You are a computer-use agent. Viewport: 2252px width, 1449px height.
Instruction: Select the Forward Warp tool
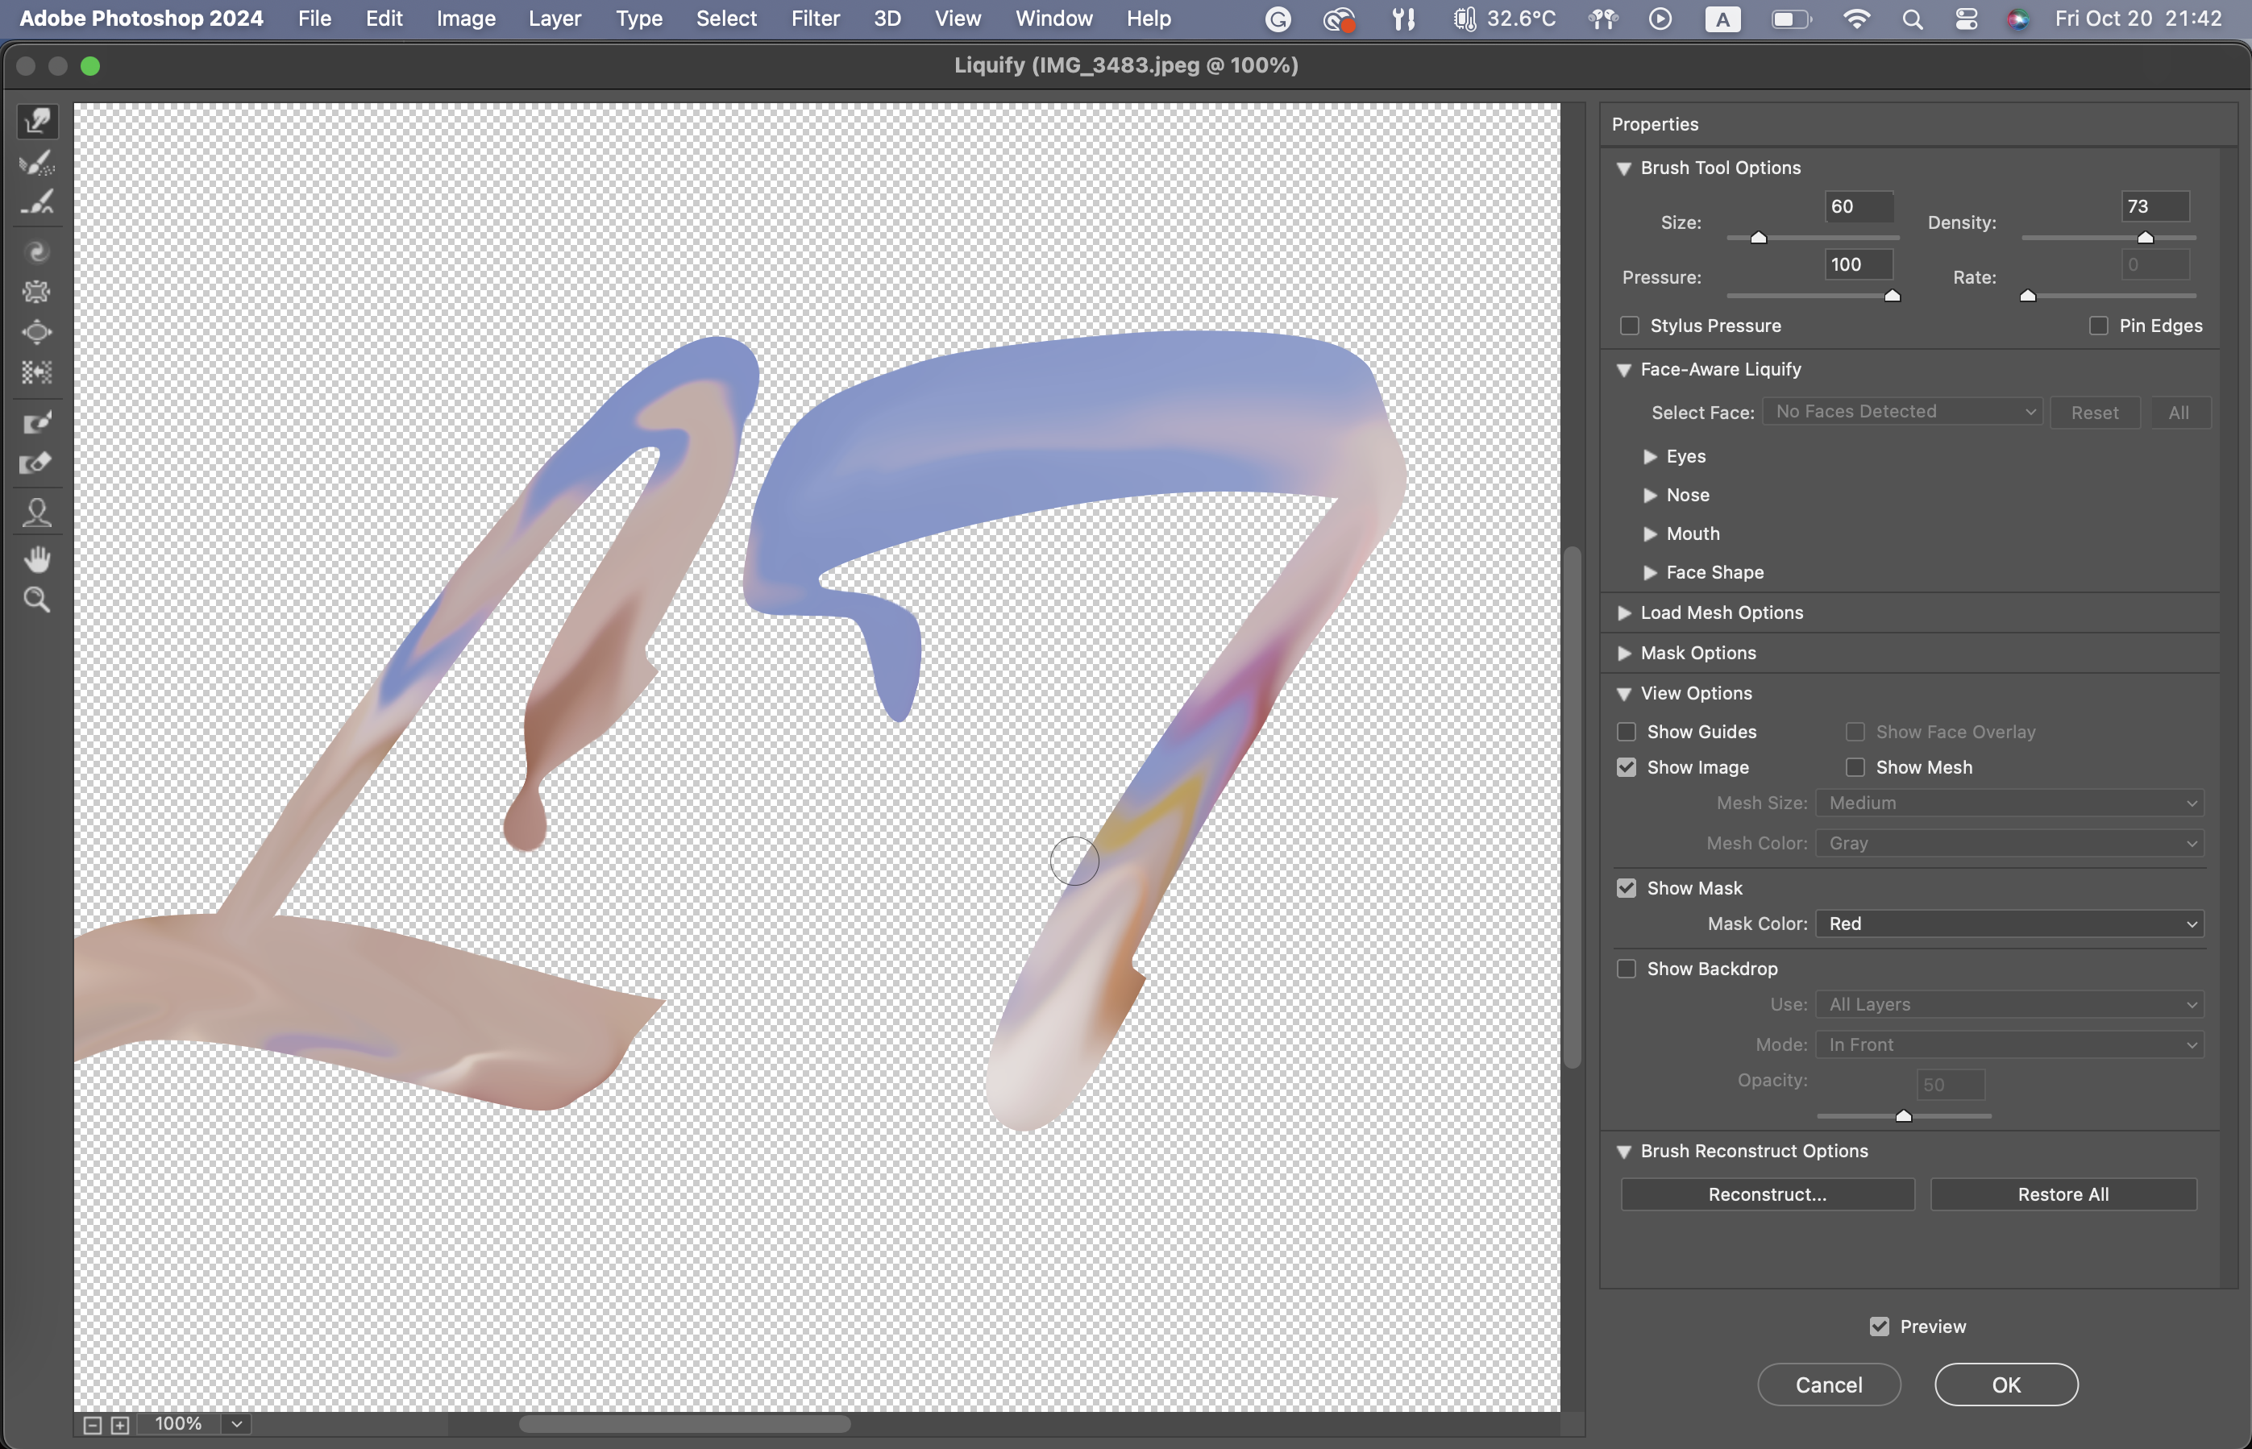click(x=38, y=122)
